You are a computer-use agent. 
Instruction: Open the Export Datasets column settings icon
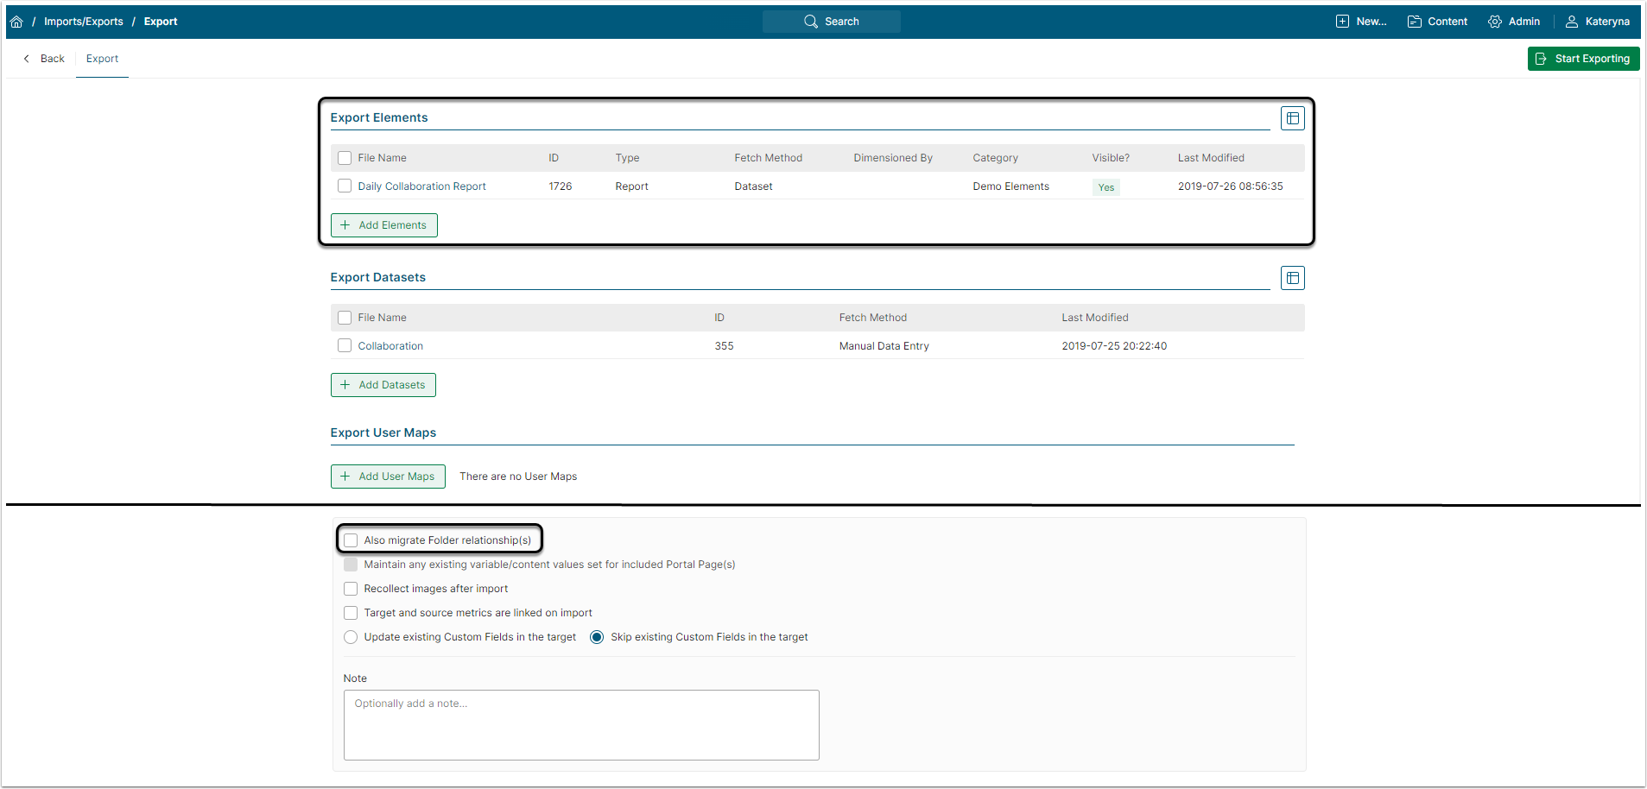click(x=1292, y=278)
